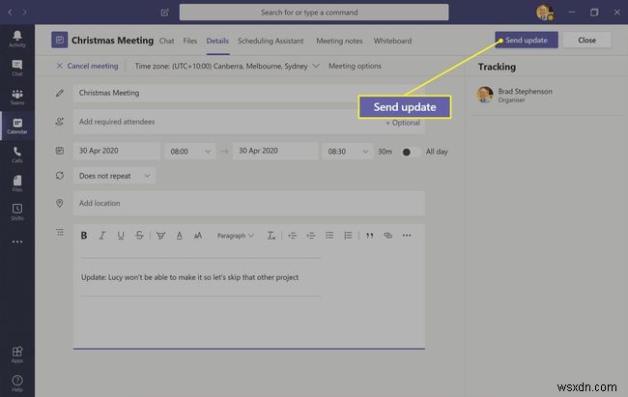
Task: Click the Send update button
Action: click(527, 40)
